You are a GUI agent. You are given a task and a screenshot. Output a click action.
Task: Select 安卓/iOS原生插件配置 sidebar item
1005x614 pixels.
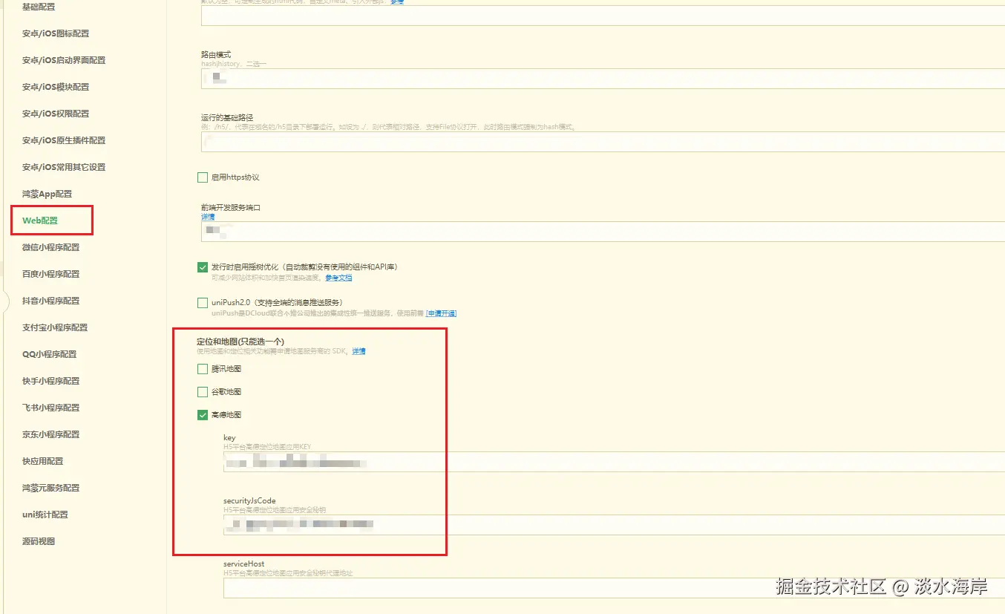pos(64,140)
